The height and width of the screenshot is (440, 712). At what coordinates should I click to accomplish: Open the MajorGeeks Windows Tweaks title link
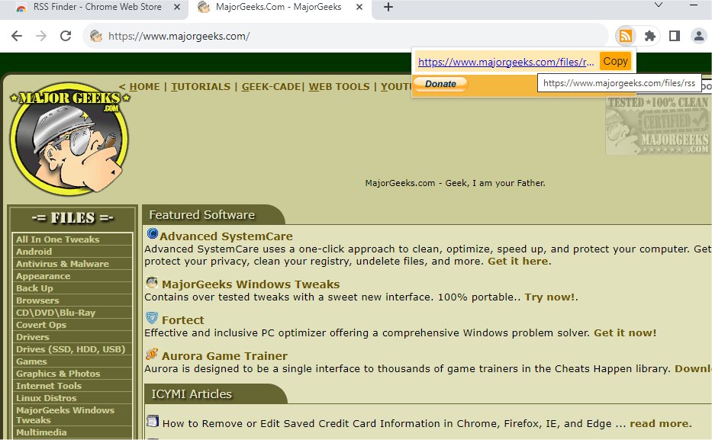(250, 284)
